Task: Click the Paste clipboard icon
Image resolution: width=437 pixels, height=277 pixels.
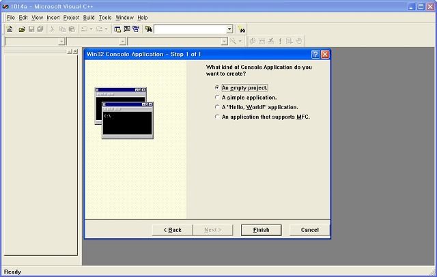Action: pyautogui.click(x=72, y=29)
